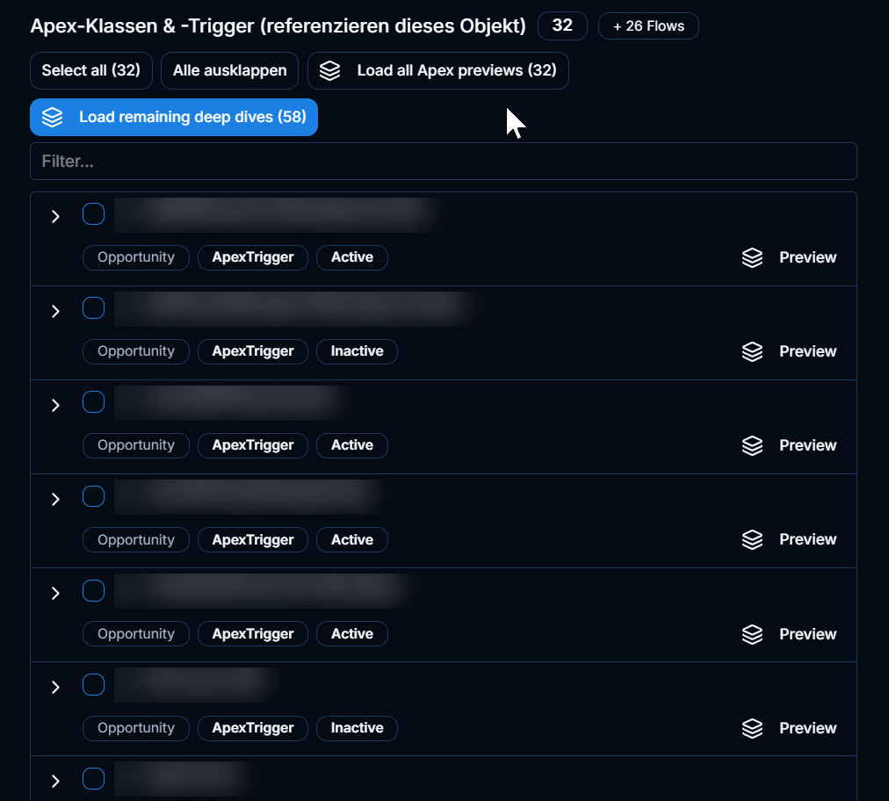
Task: Click the Active tag in the first row
Action: 352,257
